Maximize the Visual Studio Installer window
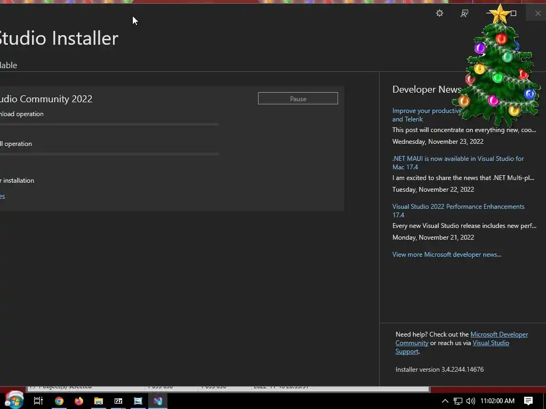This screenshot has width=546, height=409. [513, 13]
